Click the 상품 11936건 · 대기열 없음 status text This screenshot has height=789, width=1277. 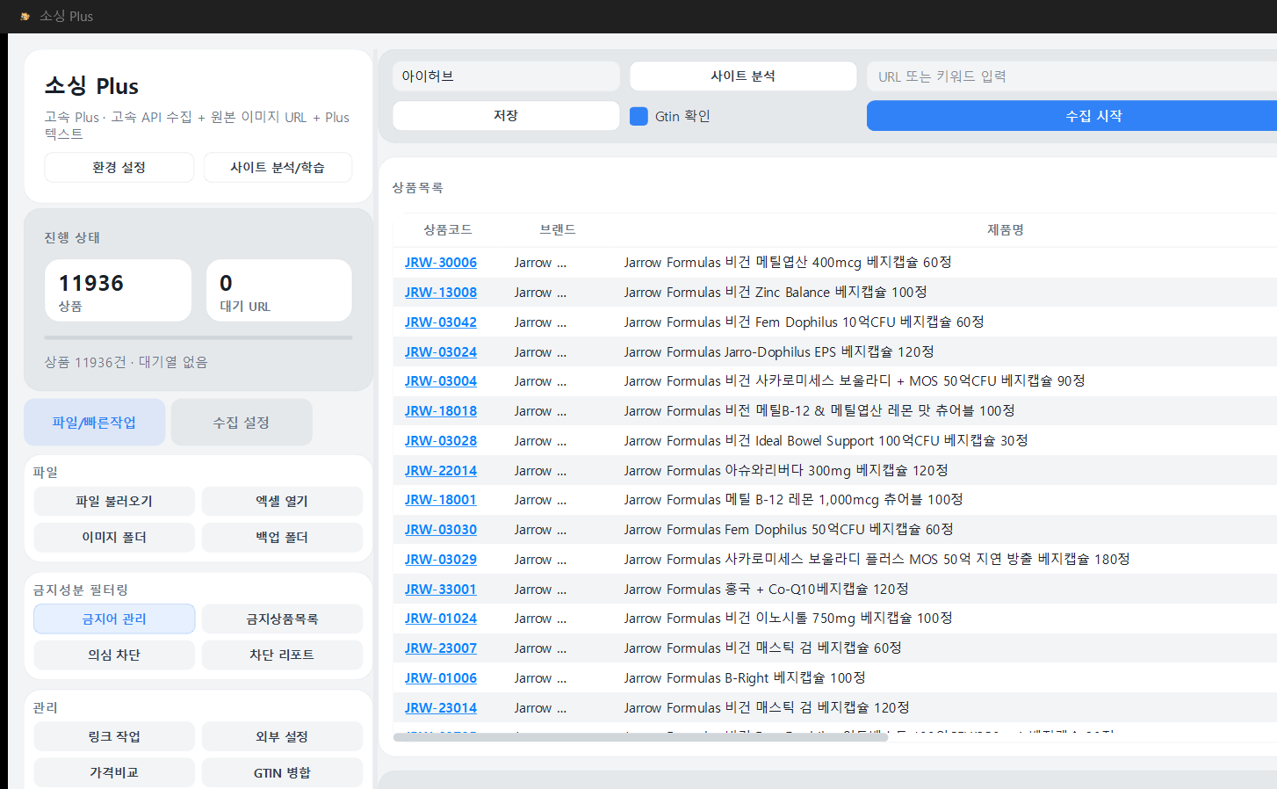point(126,362)
